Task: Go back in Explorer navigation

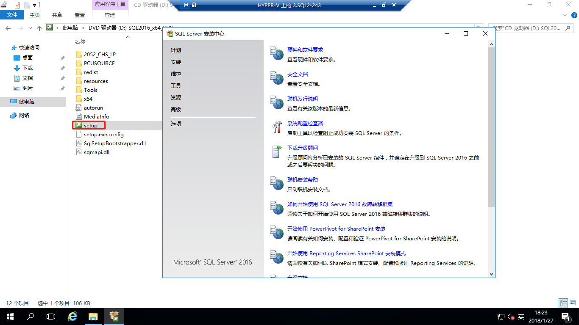Action: [x=8, y=28]
